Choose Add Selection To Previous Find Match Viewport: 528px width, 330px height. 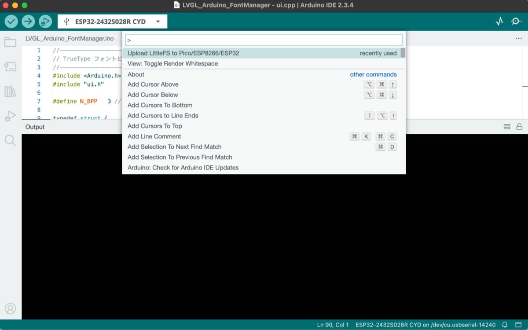(x=264, y=157)
